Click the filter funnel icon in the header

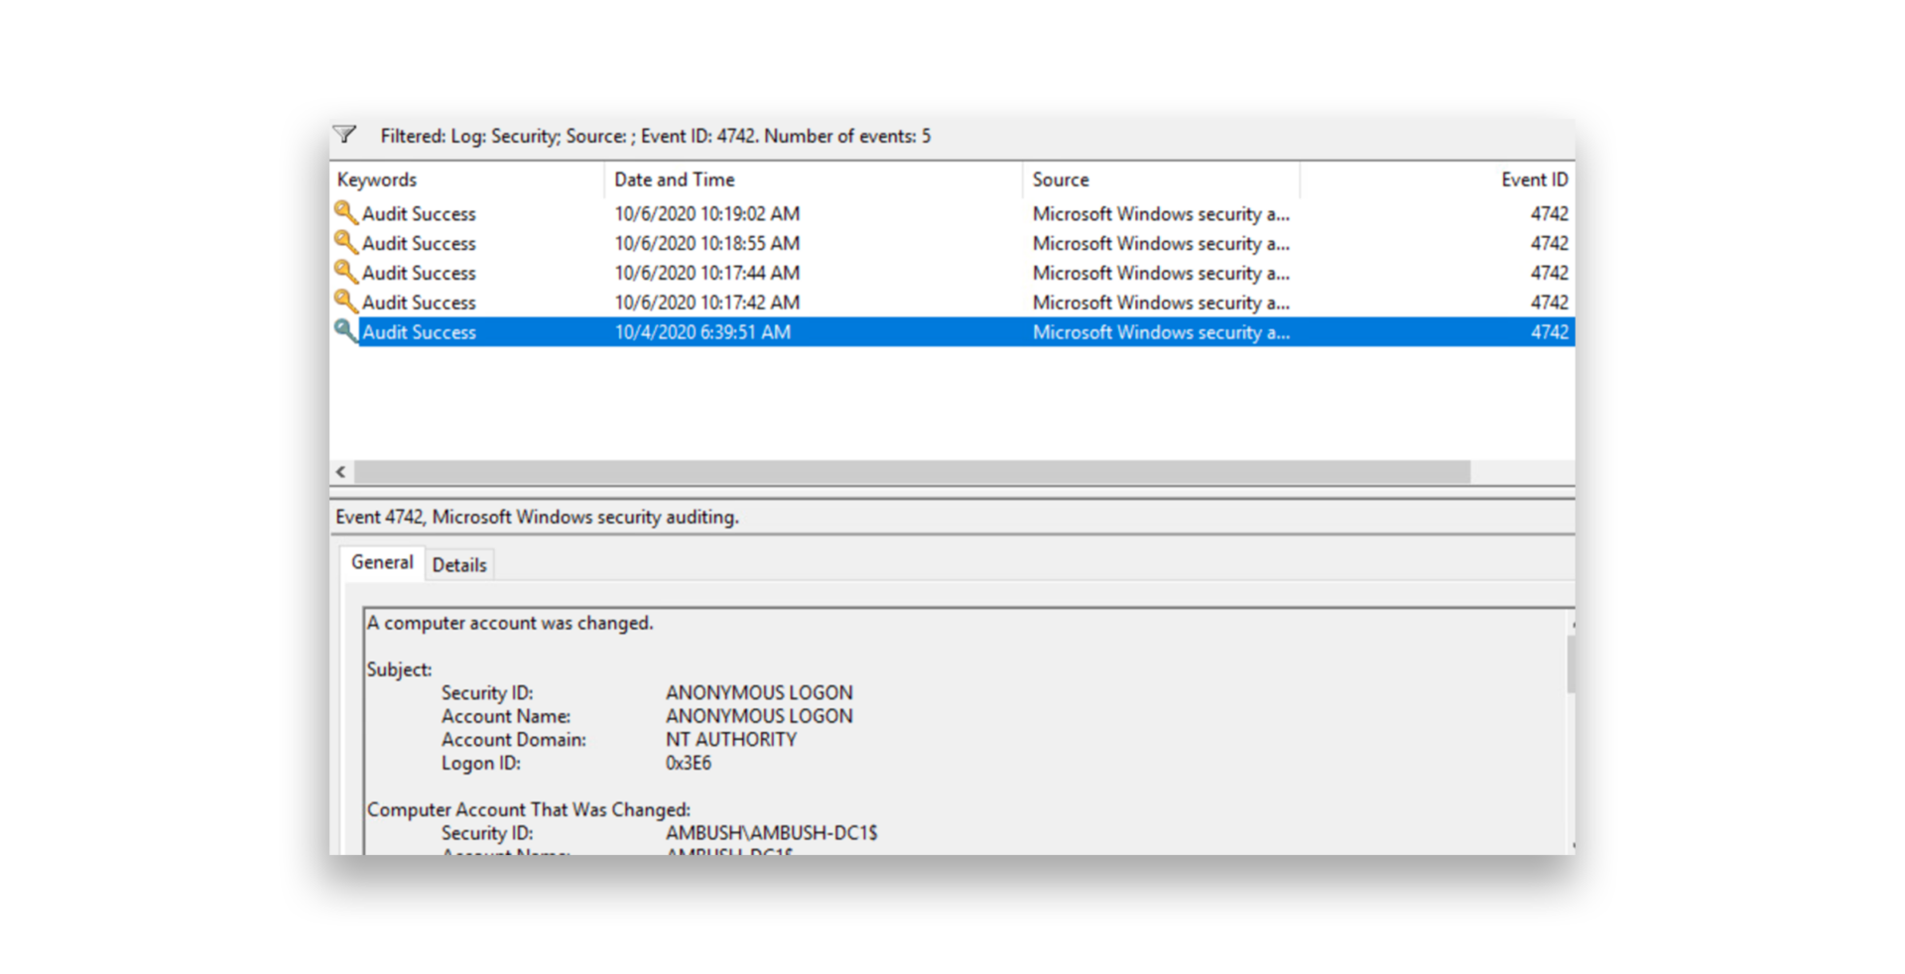[345, 134]
